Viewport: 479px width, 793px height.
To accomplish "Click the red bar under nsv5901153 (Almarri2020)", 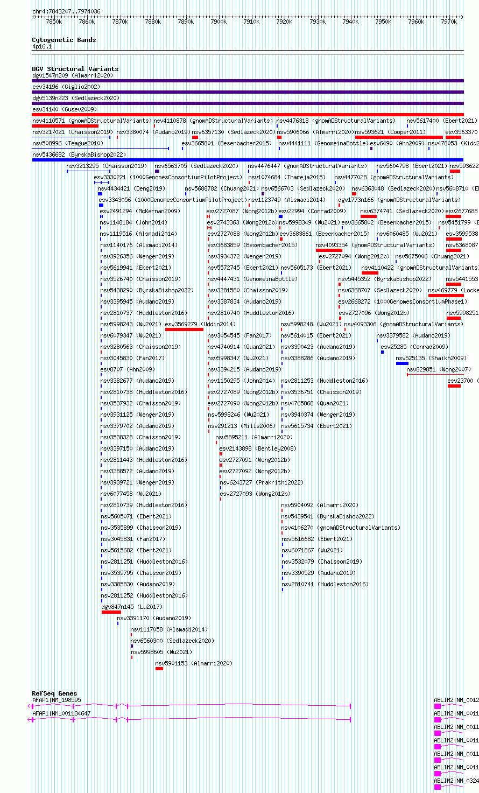I will (x=159, y=669).
